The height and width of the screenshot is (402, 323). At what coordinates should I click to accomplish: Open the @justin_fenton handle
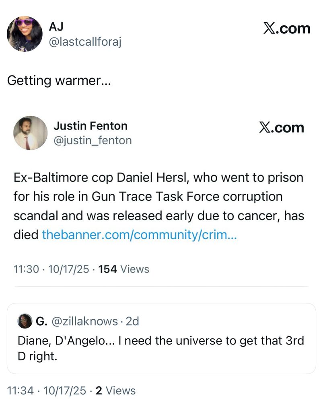[x=92, y=140]
